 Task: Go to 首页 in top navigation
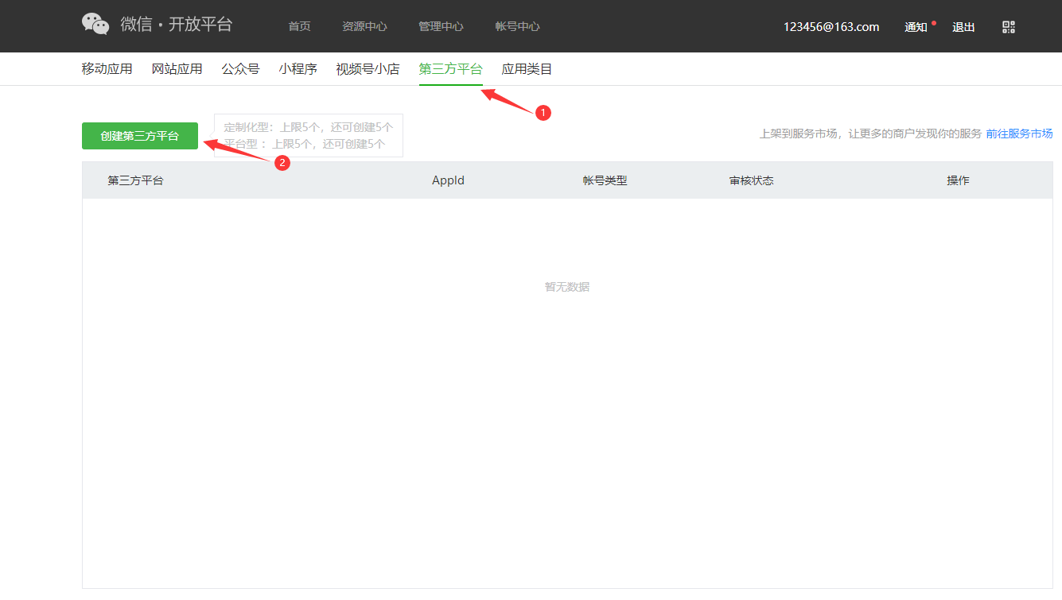(299, 27)
